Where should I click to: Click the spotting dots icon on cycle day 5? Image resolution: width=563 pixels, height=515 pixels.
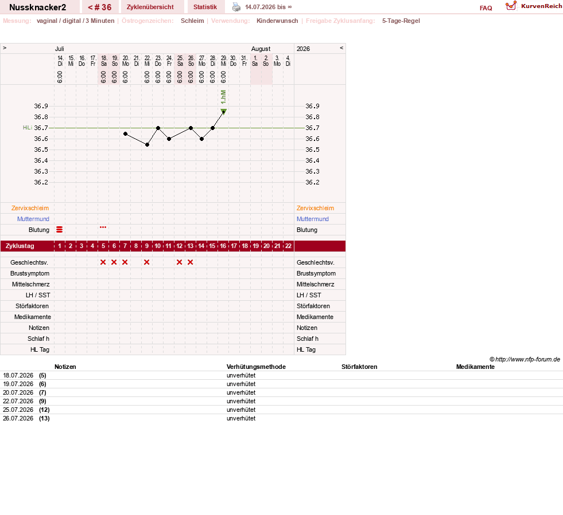click(103, 227)
